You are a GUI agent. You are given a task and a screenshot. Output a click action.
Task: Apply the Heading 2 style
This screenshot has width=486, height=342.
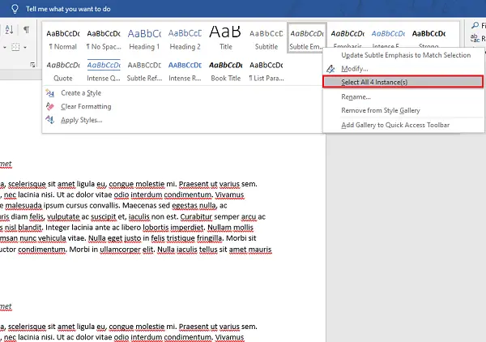point(185,39)
